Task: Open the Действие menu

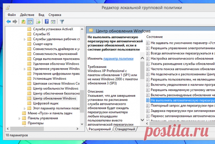Action: click(27, 15)
